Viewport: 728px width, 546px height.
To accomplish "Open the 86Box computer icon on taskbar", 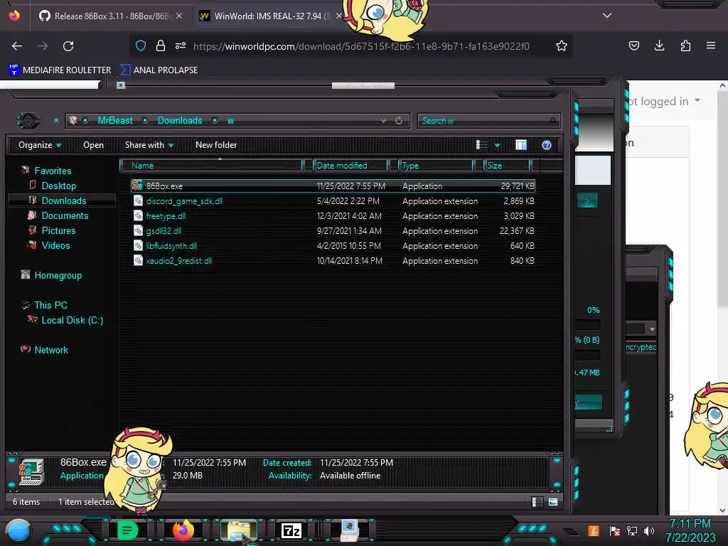I will pos(350,530).
